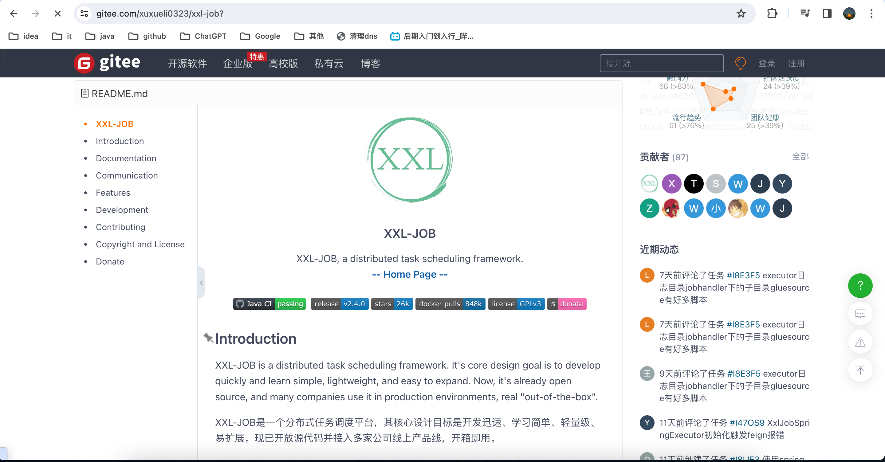Click the warning triangle report icon

860,342
